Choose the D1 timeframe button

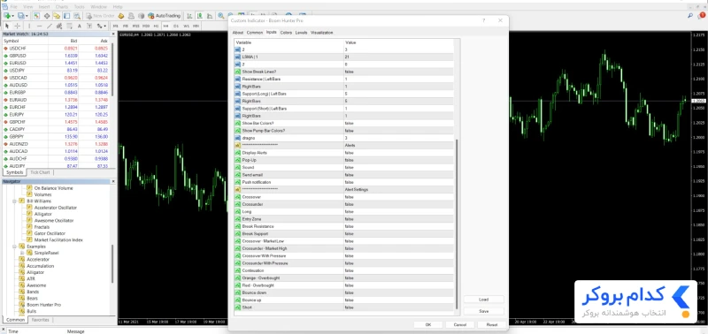pyautogui.click(x=176, y=26)
